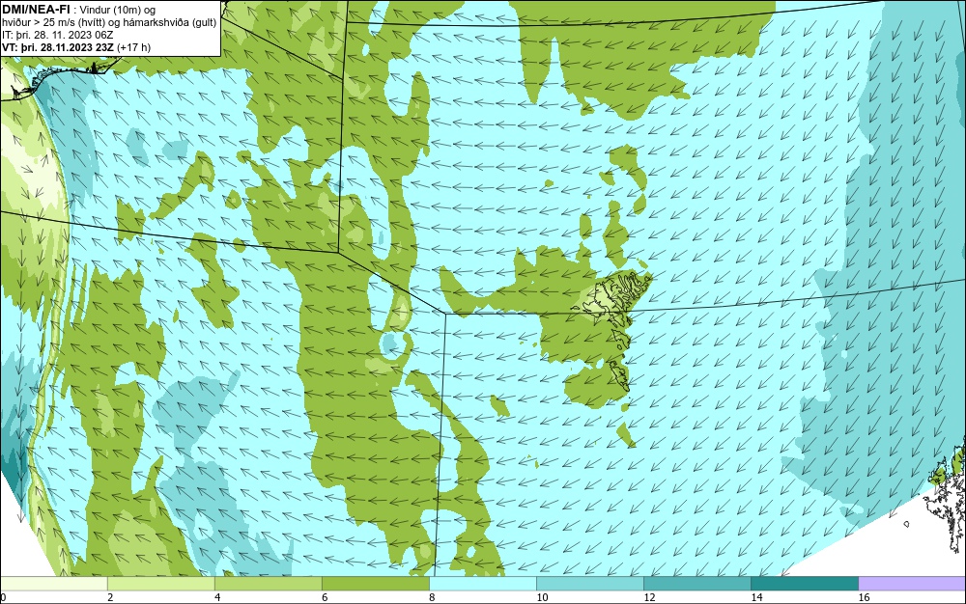Click the legend label "16"
The image size is (966, 604).
click(x=864, y=597)
